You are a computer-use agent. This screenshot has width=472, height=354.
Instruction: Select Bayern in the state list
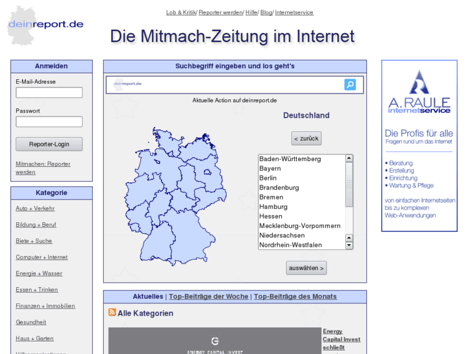tap(302, 168)
